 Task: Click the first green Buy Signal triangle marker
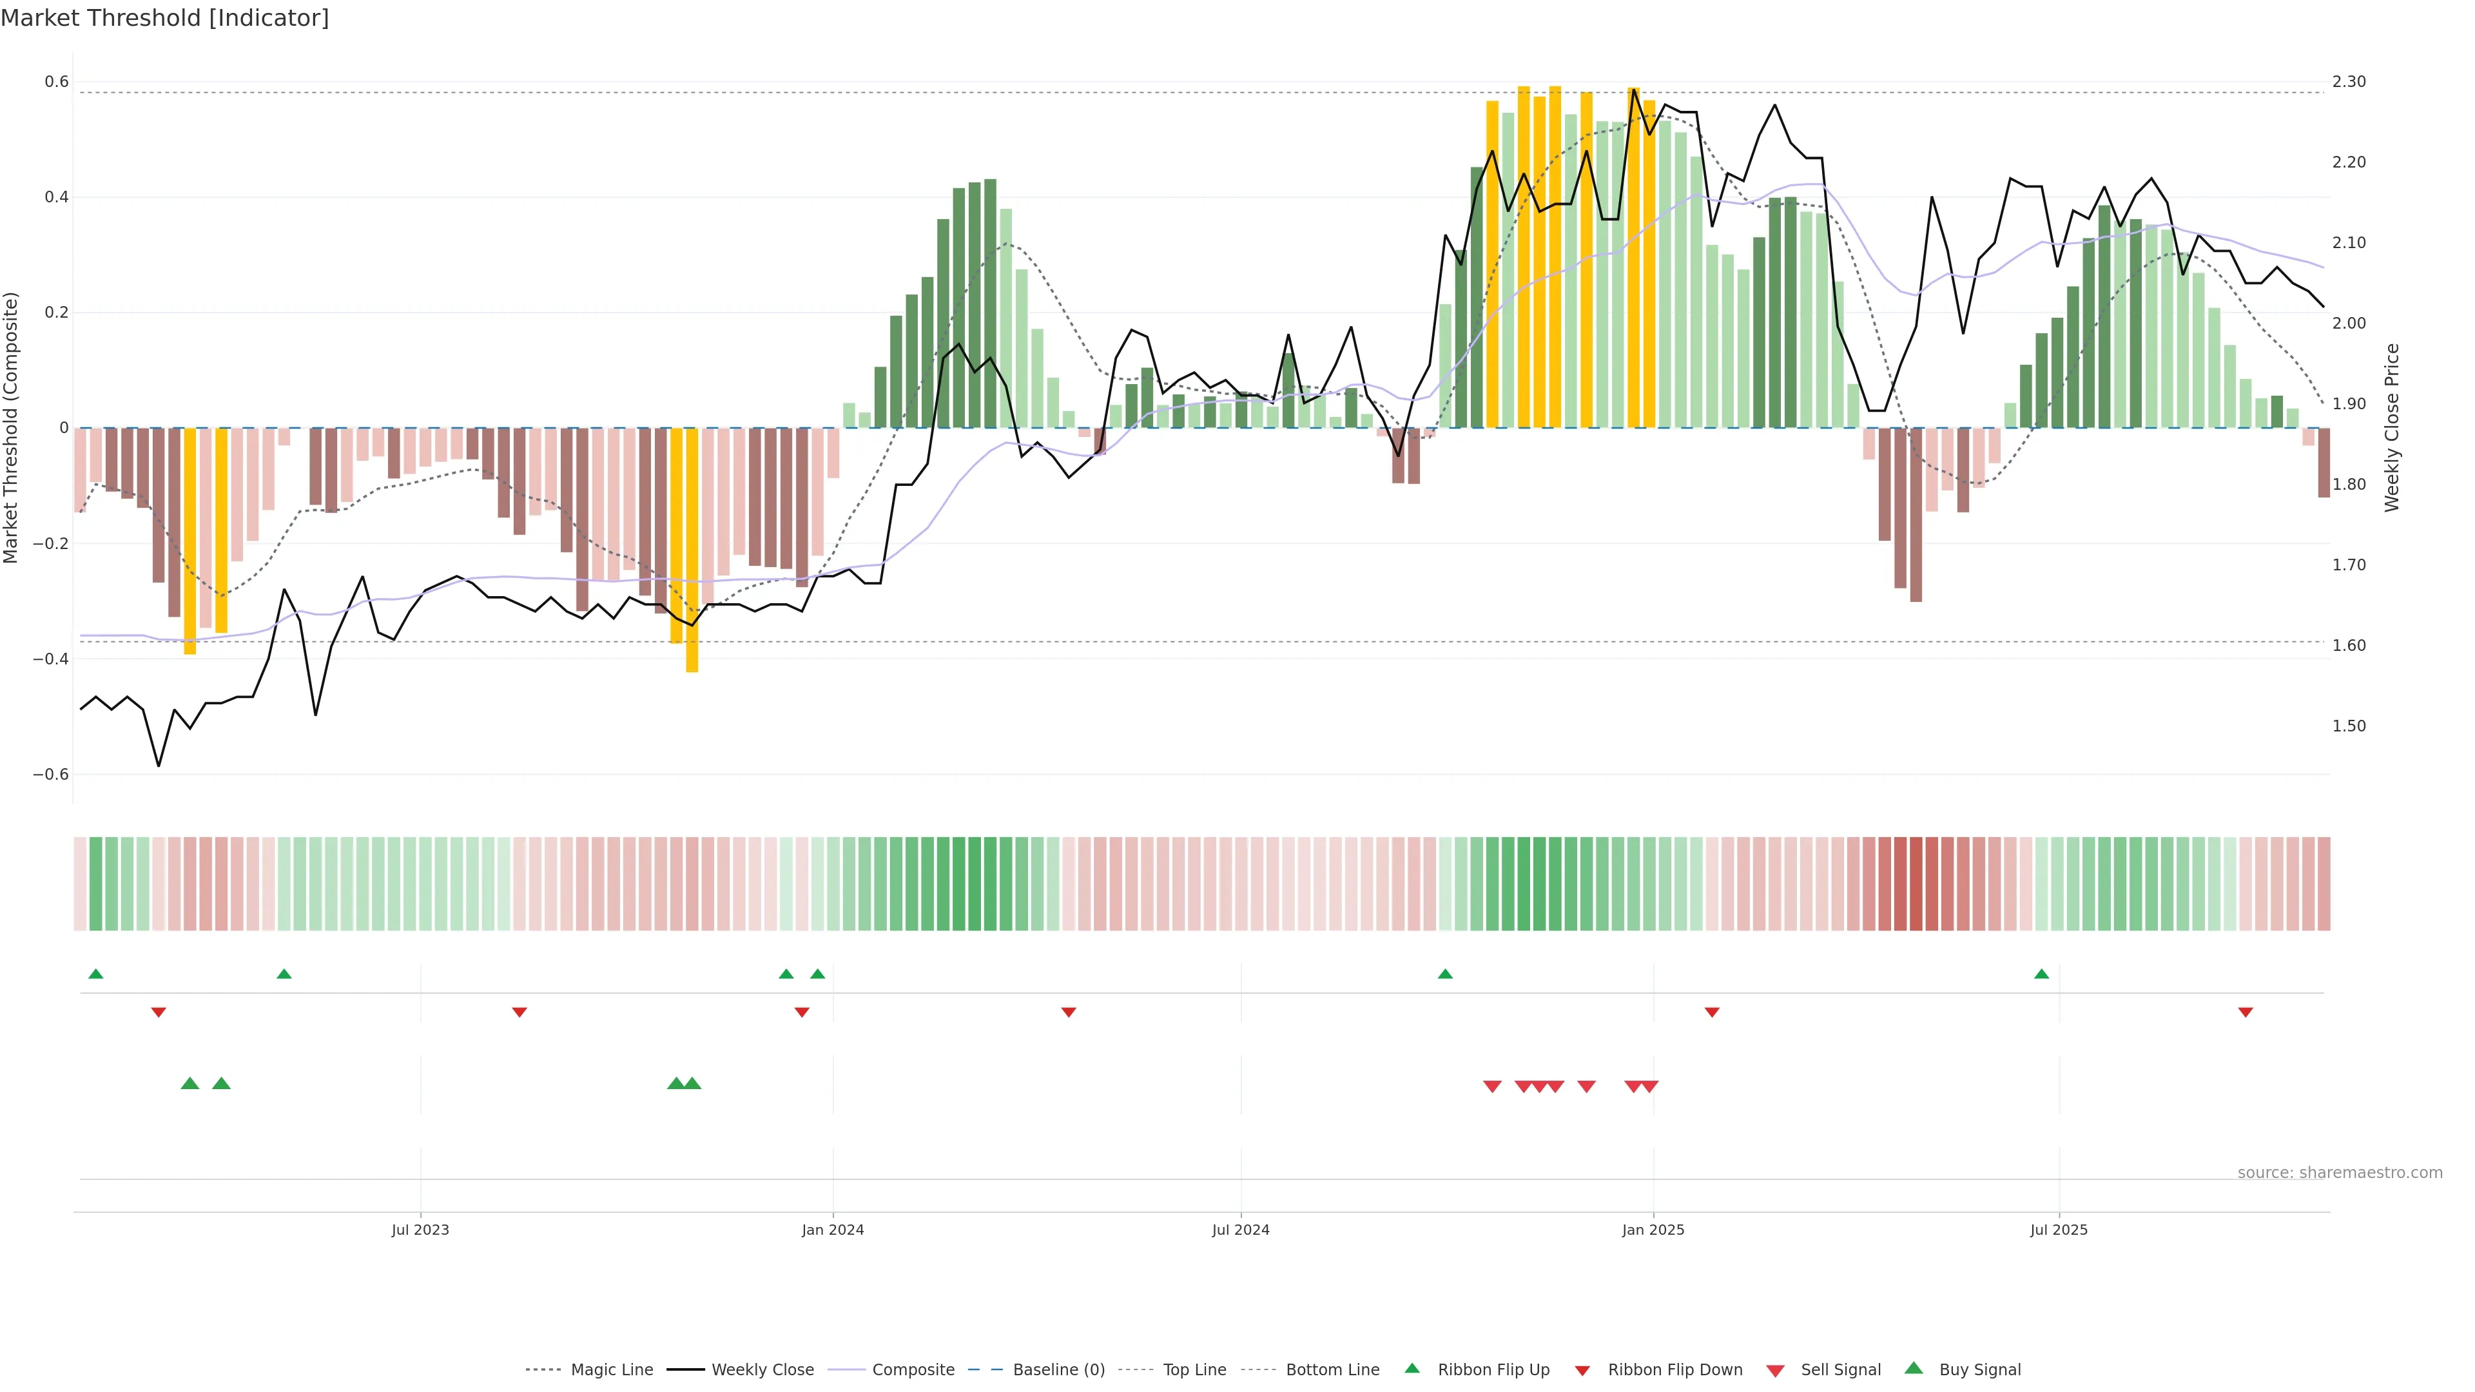190,1083
